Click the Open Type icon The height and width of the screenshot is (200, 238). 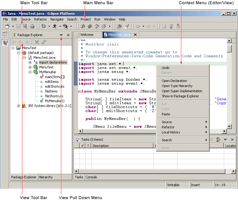click(119, 26)
